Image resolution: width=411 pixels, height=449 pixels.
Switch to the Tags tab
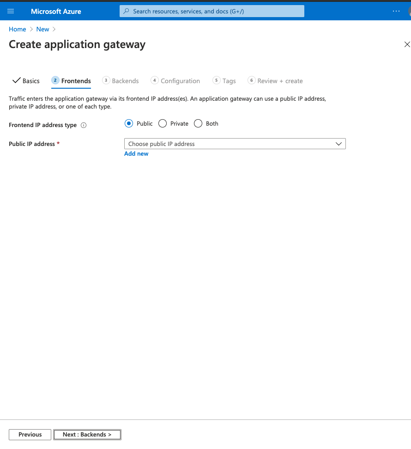coord(229,81)
